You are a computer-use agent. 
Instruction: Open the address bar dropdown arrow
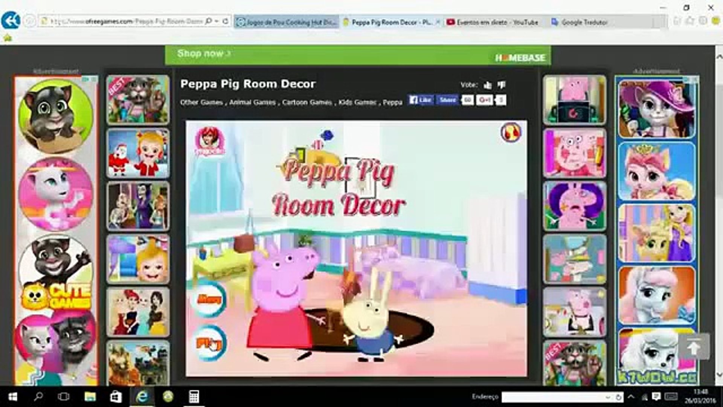click(217, 21)
